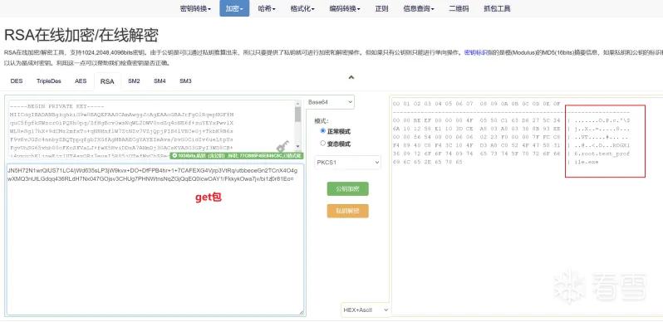Open the PKCS1 padding dropdown
Viewport: 663px width, 322px height.
click(x=347, y=163)
